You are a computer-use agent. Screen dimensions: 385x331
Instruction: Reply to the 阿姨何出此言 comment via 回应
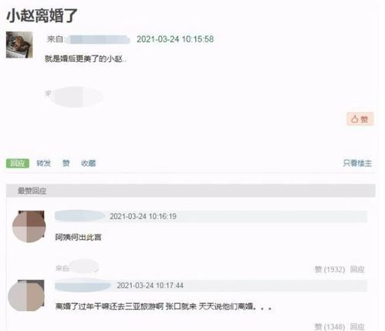(357, 269)
